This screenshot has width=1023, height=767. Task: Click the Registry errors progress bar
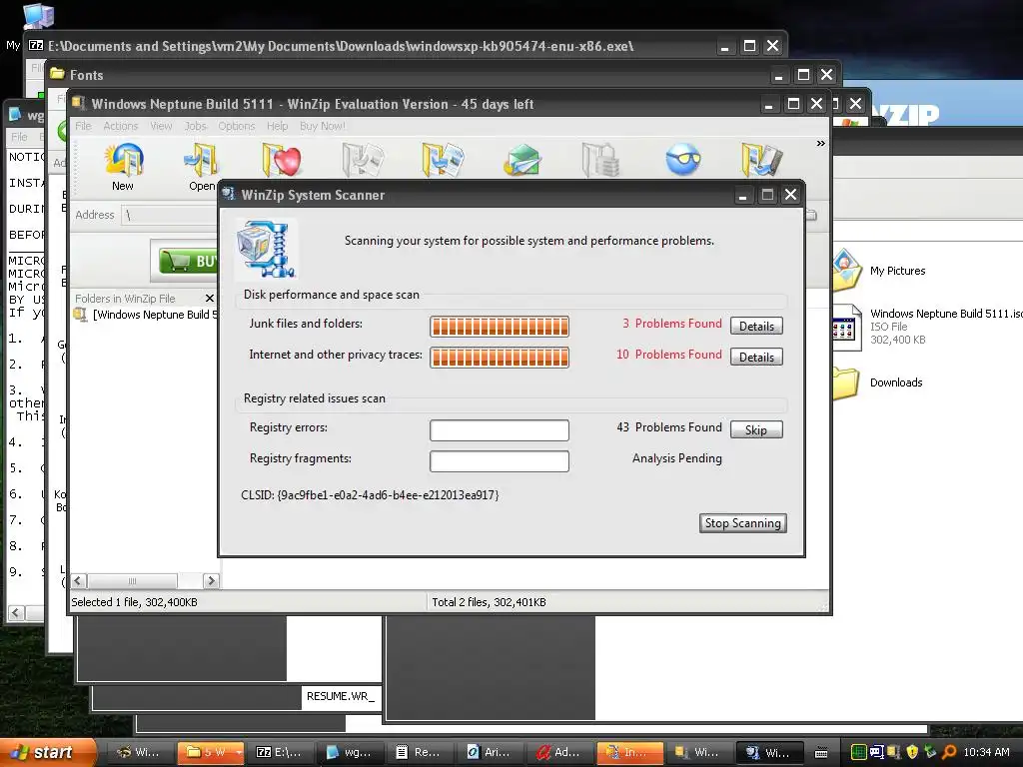[x=500, y=429]
